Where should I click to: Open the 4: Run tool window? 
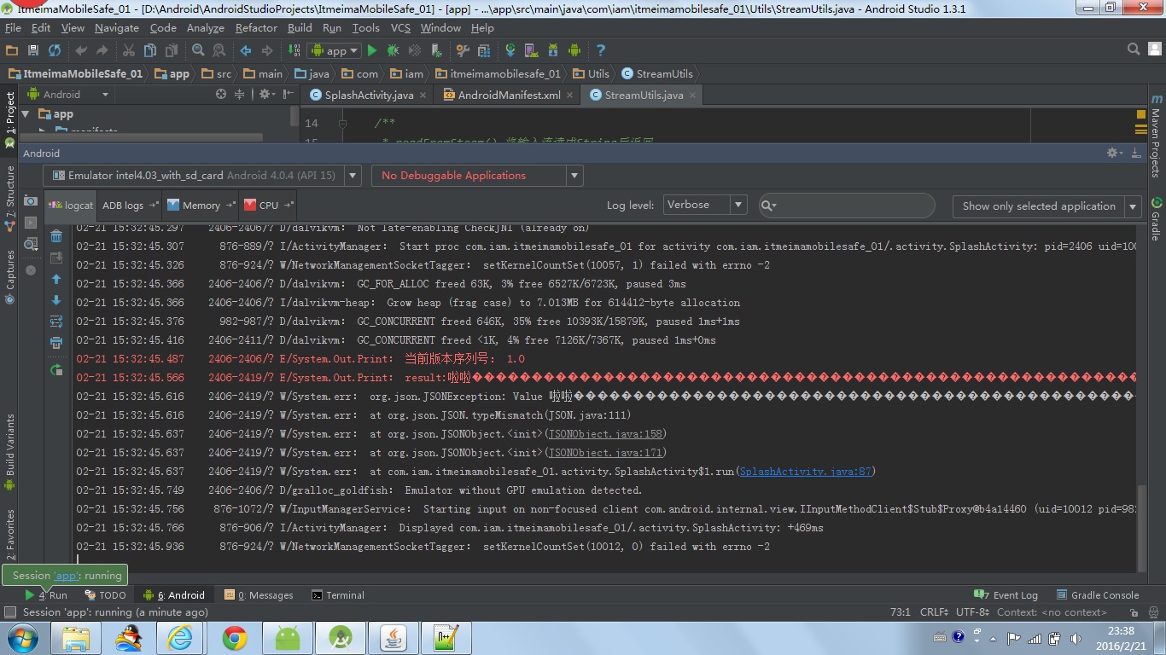tap(47, 595)
